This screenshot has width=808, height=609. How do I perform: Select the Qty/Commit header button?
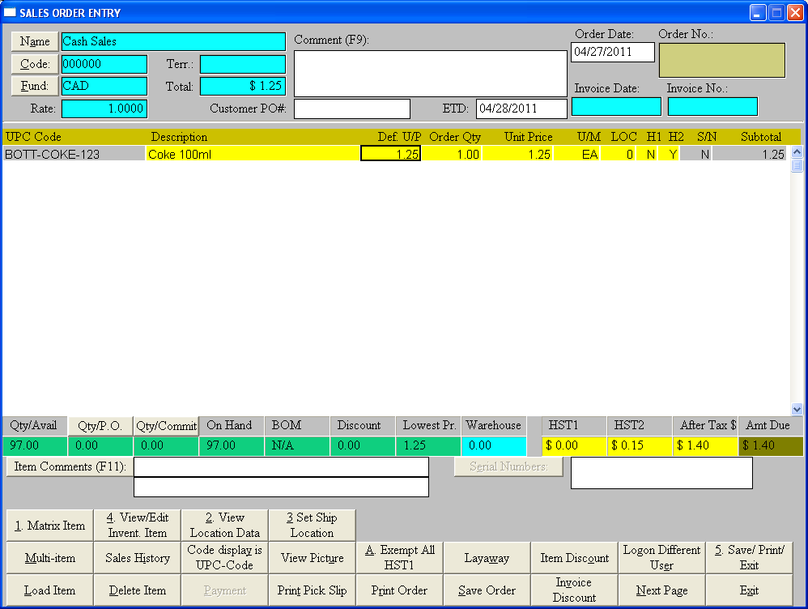[x=166, y=426]
